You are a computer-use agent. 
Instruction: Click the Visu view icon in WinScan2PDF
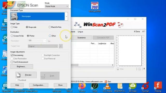click(x=118, y=69)
